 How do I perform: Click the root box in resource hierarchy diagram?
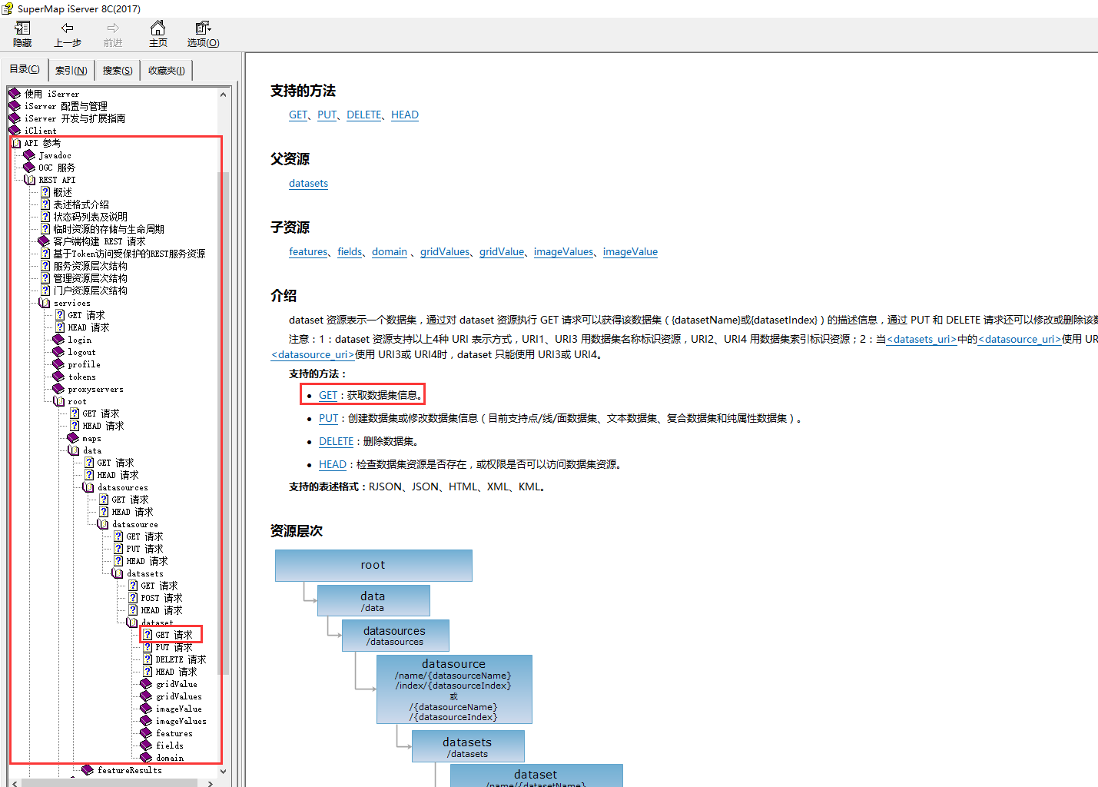point(373,565)
